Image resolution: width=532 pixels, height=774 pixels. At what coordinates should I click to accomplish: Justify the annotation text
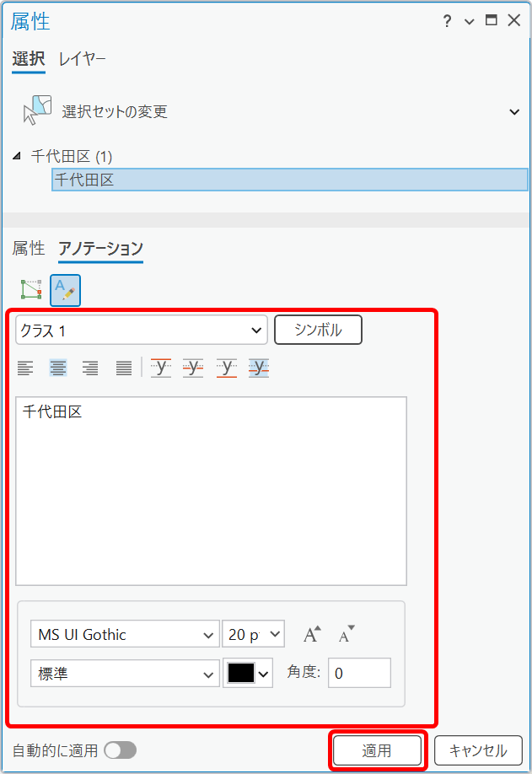coord(123,368)
